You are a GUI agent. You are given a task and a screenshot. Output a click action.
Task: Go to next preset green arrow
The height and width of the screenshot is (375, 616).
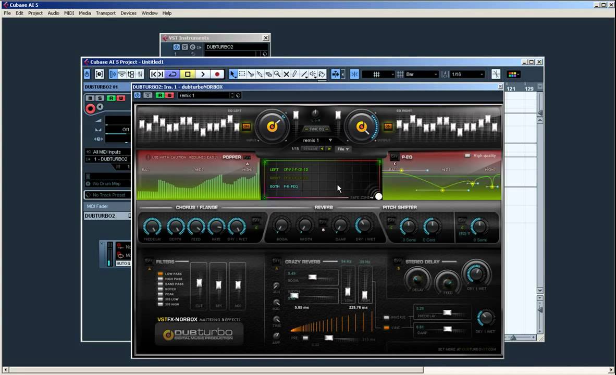point(329,149)
